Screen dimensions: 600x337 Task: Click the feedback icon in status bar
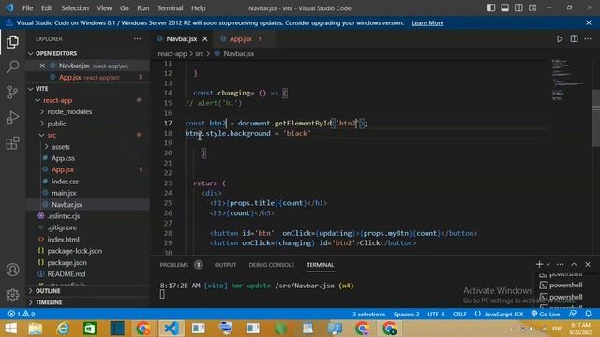[x=573, y=315]
